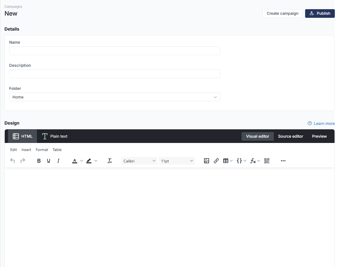Open the Edit menu
This screenshot has height=267, width=339.
point(14,150)
